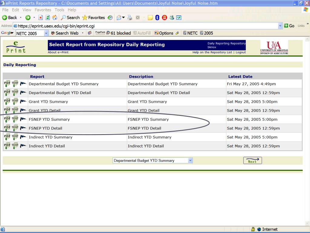The height and width of the screenshot is (233, 310).
Task: Download TEXT of Grant YTD Summary
Action: pos(15,102)
